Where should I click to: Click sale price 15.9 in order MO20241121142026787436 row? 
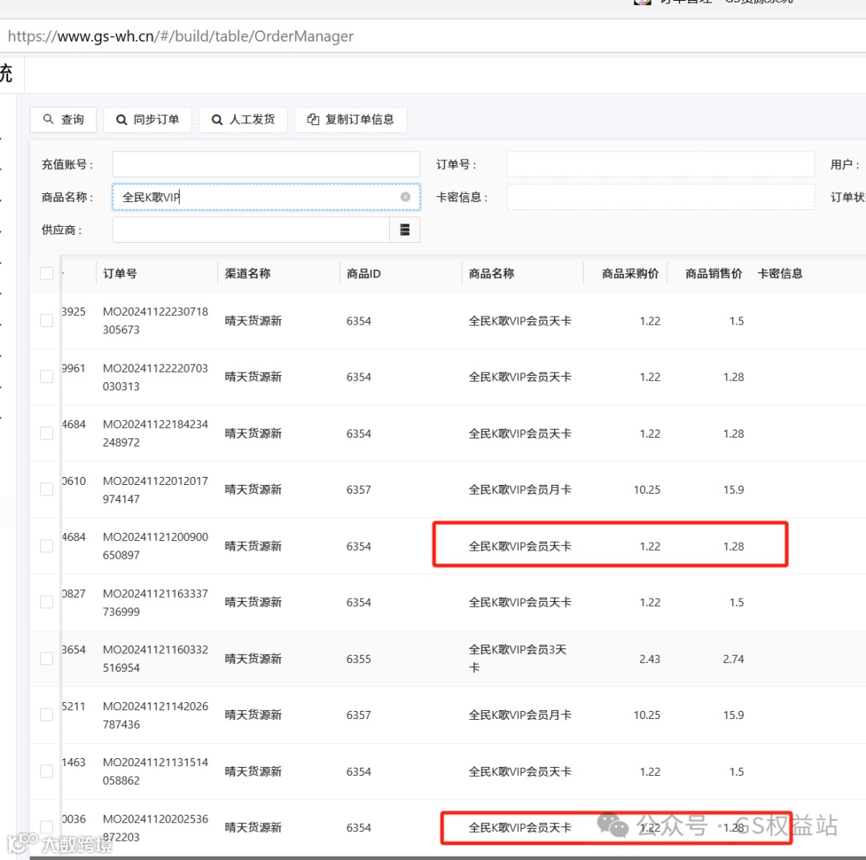click(734, 715)
